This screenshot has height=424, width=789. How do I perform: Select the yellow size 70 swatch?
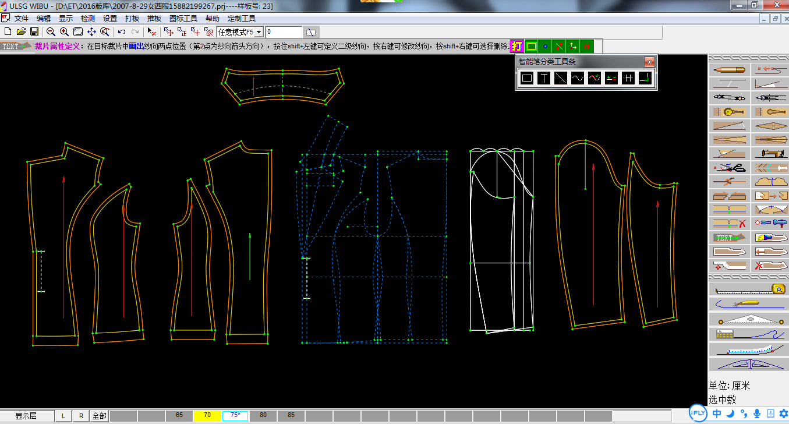point(207,416)
